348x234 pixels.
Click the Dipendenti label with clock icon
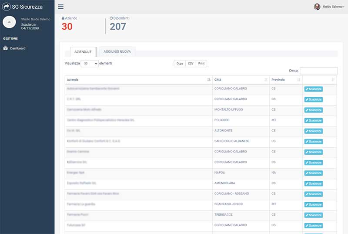[x=119, y=18]
